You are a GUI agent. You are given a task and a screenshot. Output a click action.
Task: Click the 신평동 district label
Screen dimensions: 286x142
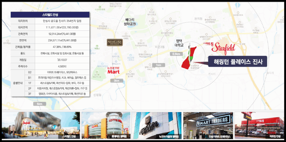coord(97,95)
